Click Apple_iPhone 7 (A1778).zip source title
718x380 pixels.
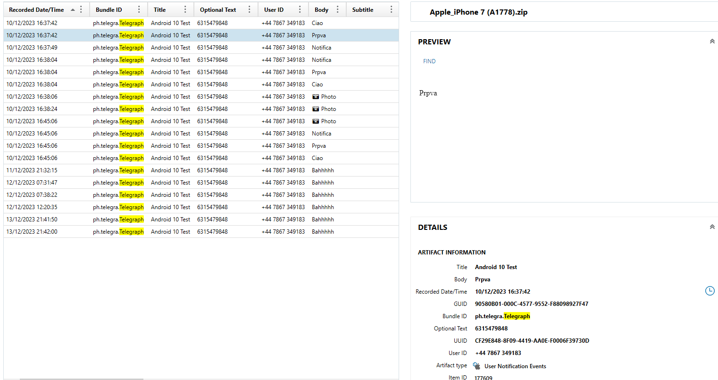point(478,12)
